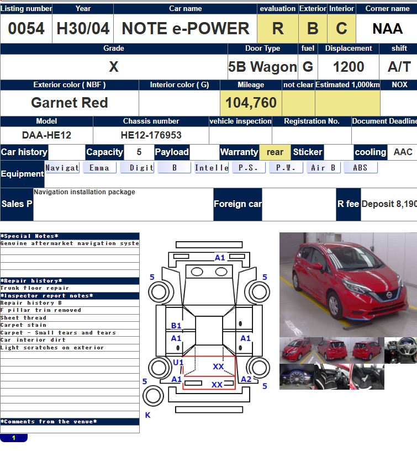Click the exterior color Garnet Red
The height and width of the screenshot is (462, 417).
[x=70, y=103]
